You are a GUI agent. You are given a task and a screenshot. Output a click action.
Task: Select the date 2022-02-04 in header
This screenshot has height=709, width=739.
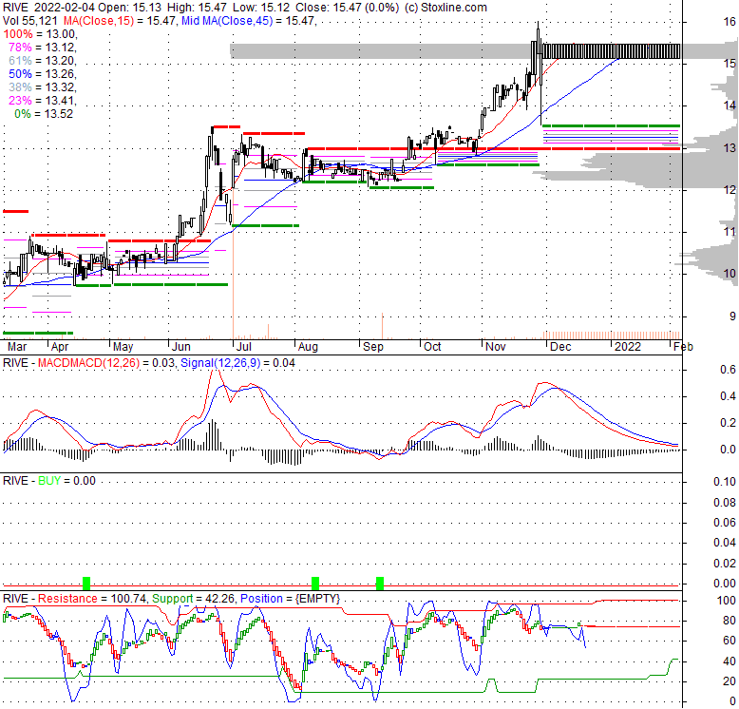click(64, 8)
